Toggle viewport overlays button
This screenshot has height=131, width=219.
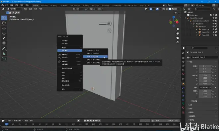157,9
